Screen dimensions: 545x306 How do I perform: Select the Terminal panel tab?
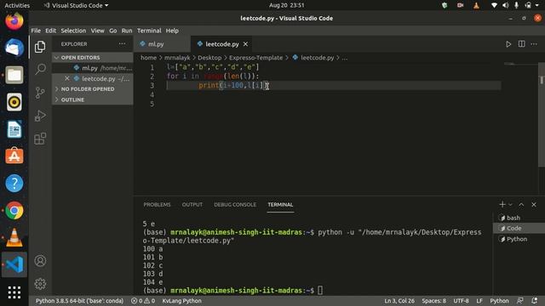coord(280,205)
